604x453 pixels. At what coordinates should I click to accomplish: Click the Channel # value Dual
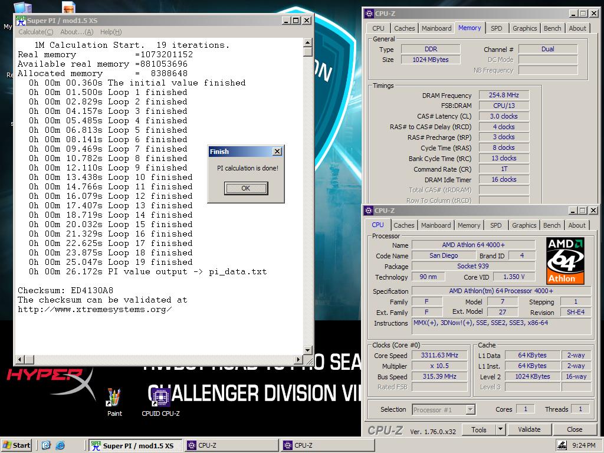[548, 49]
